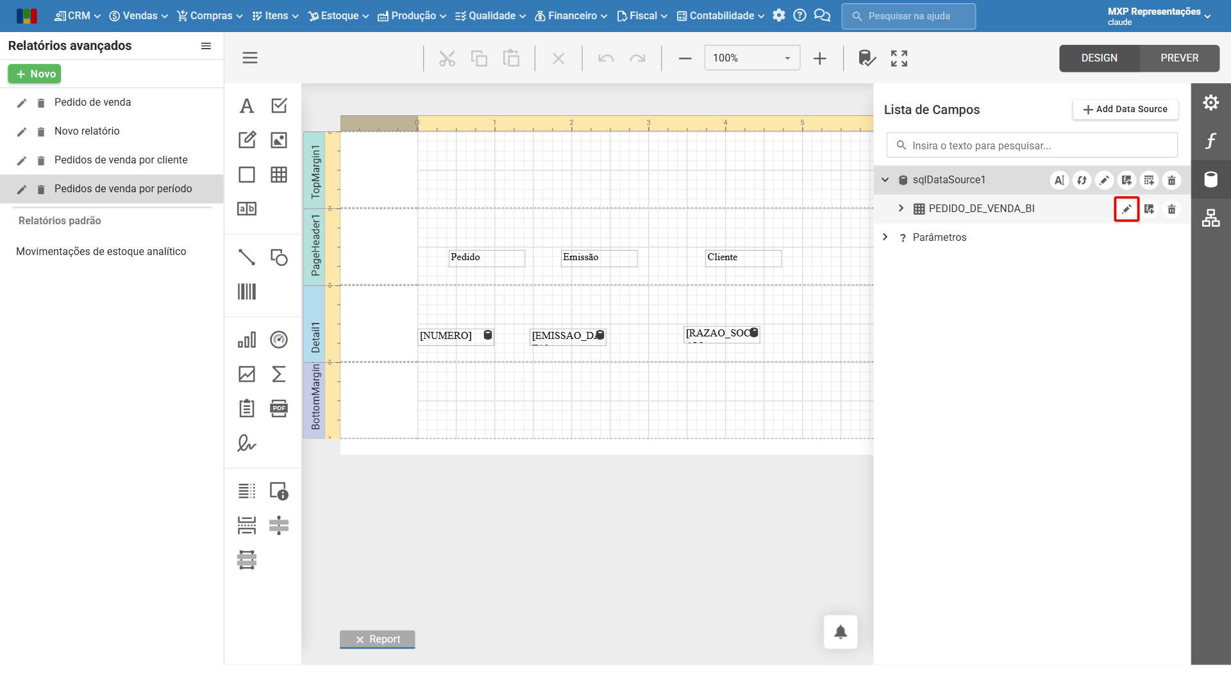
Task: Collapse the sqlDataSource1 node
Action: 885,180
